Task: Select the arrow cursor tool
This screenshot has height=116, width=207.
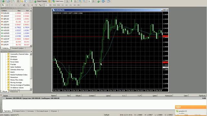Action: (x=3, y=5)
